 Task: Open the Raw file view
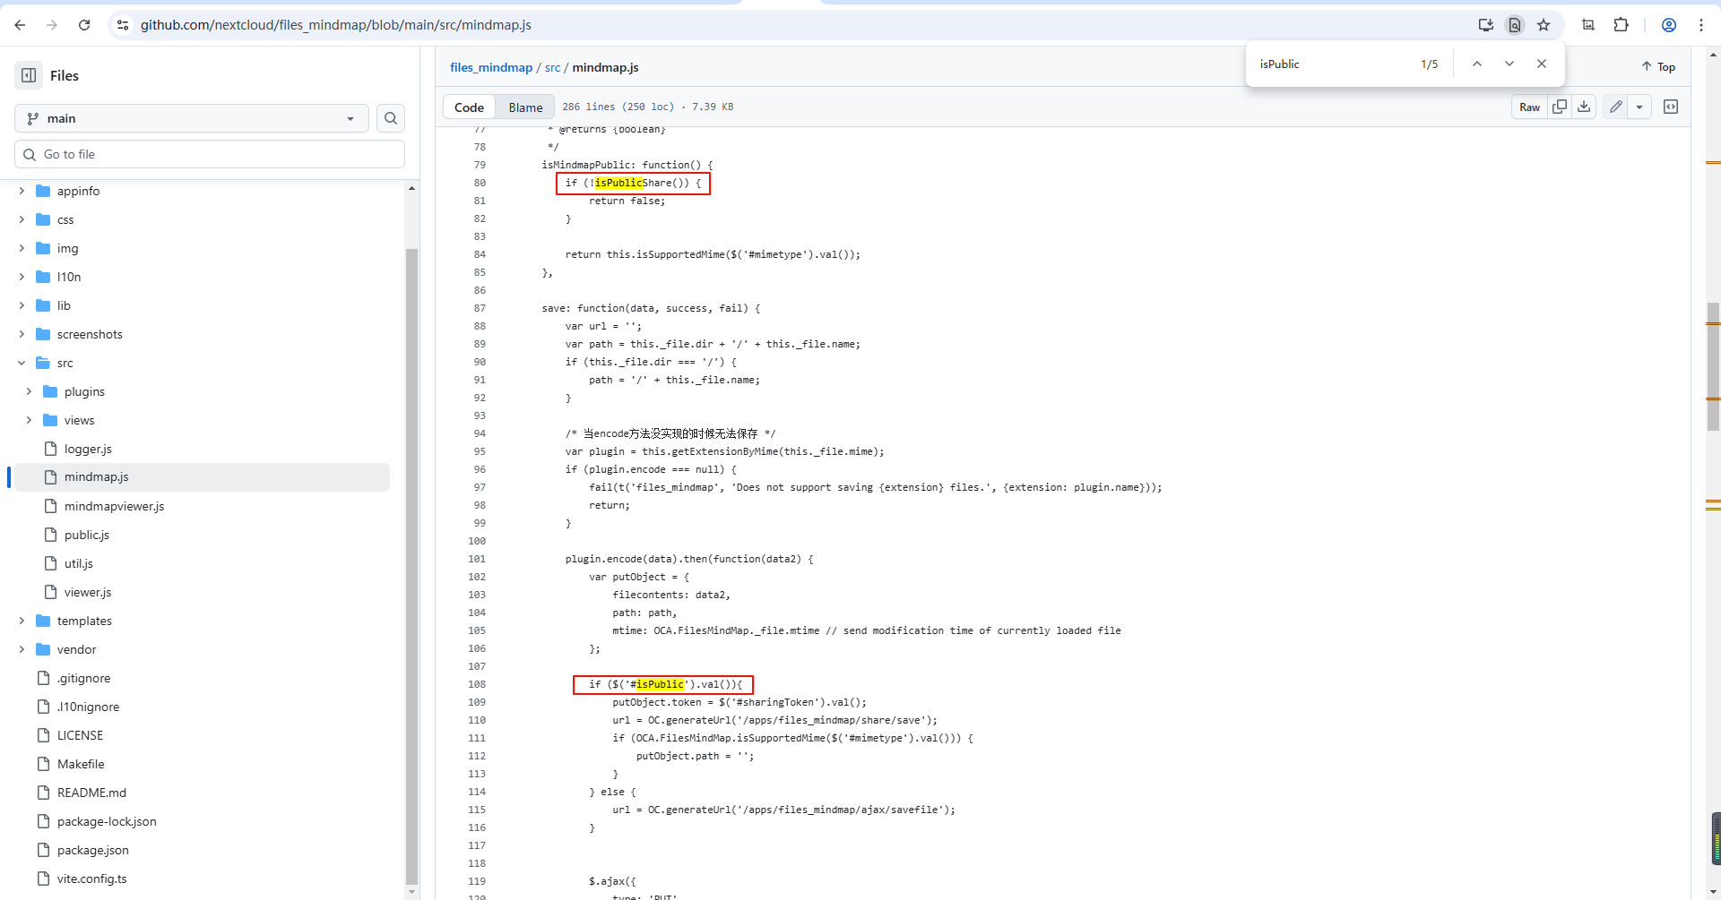pos(1529,107)
